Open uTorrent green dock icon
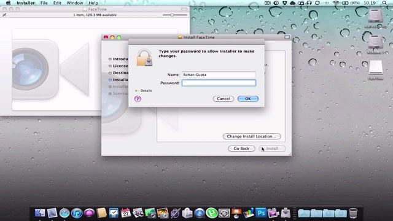 tap(212, 213)
